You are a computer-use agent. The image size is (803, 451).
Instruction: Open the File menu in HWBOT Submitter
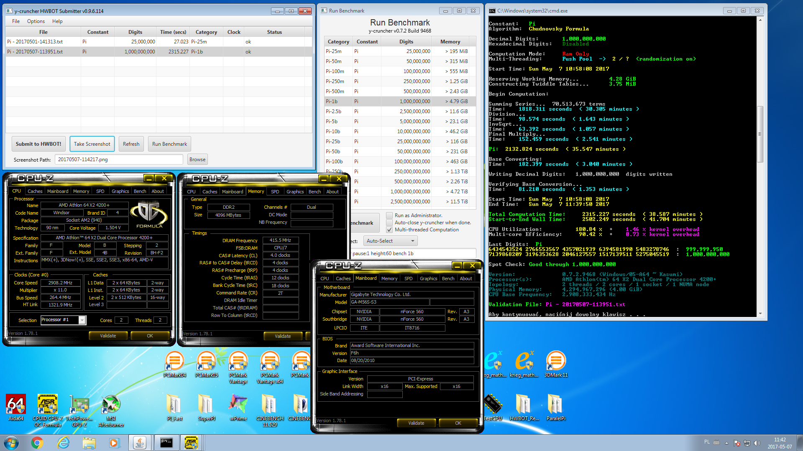(16, 21)
